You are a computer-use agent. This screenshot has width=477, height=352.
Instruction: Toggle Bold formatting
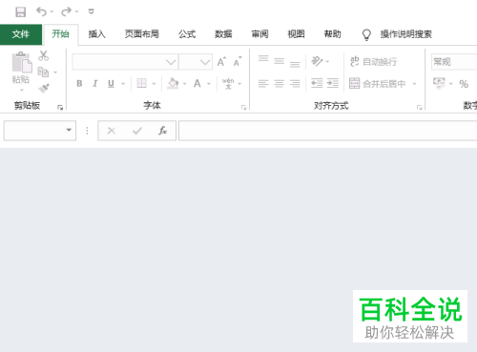click(79, 84)
